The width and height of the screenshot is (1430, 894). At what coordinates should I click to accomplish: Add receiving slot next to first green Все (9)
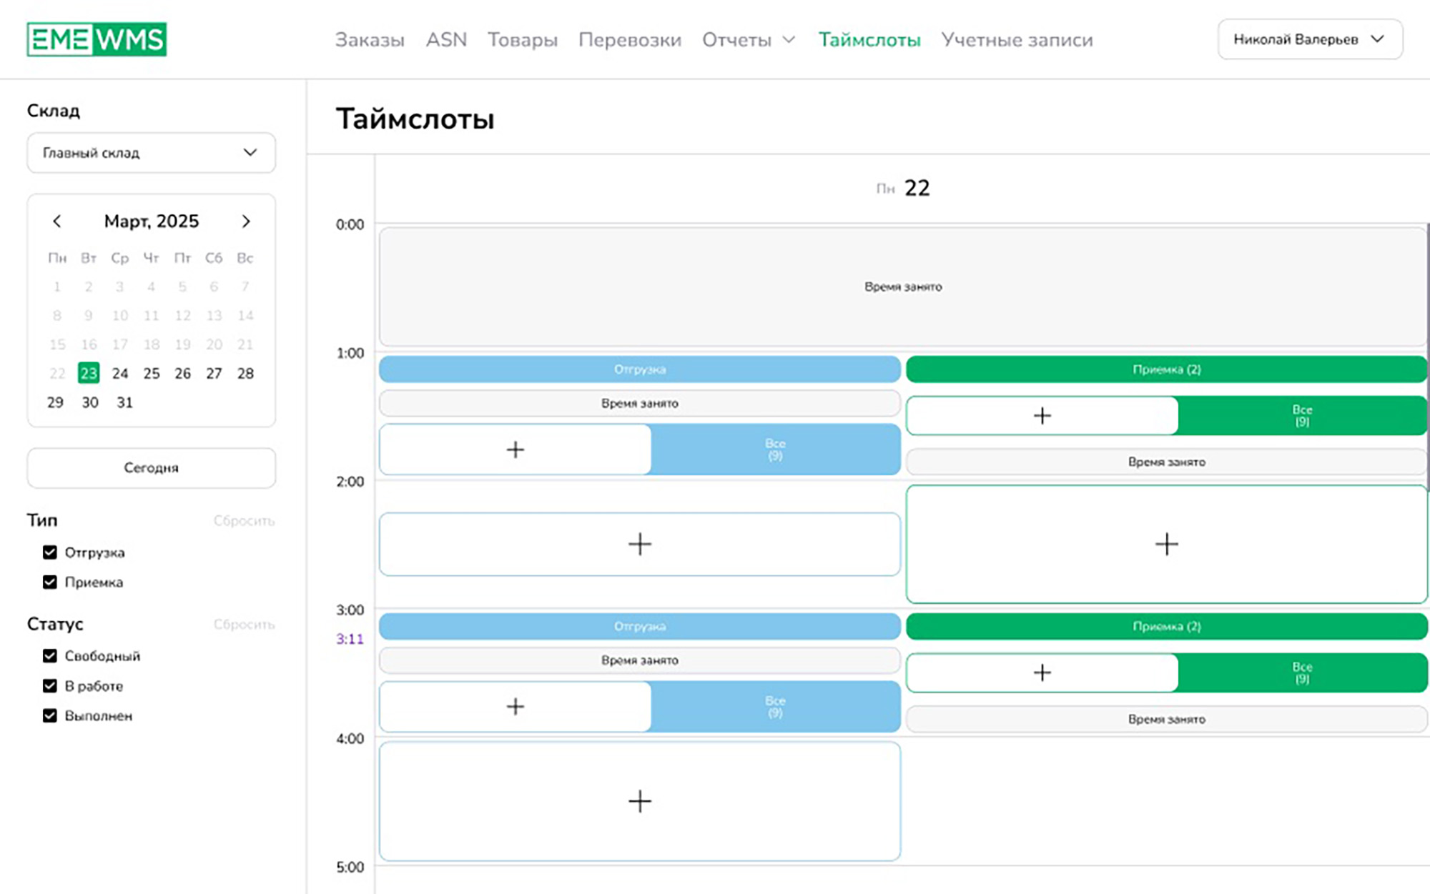1042,416
